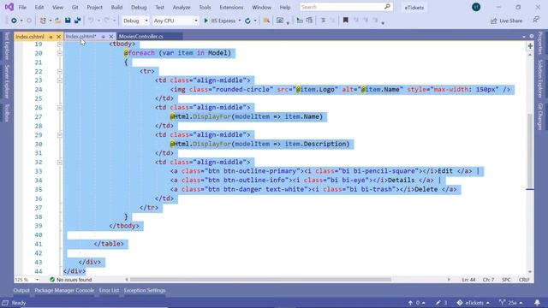Open the Find in Files toolbar icon
548x308 pixels.
(266, 21)
